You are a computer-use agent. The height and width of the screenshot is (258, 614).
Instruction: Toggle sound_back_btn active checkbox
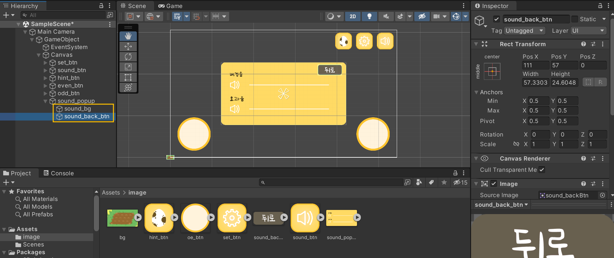pos(496,19)
